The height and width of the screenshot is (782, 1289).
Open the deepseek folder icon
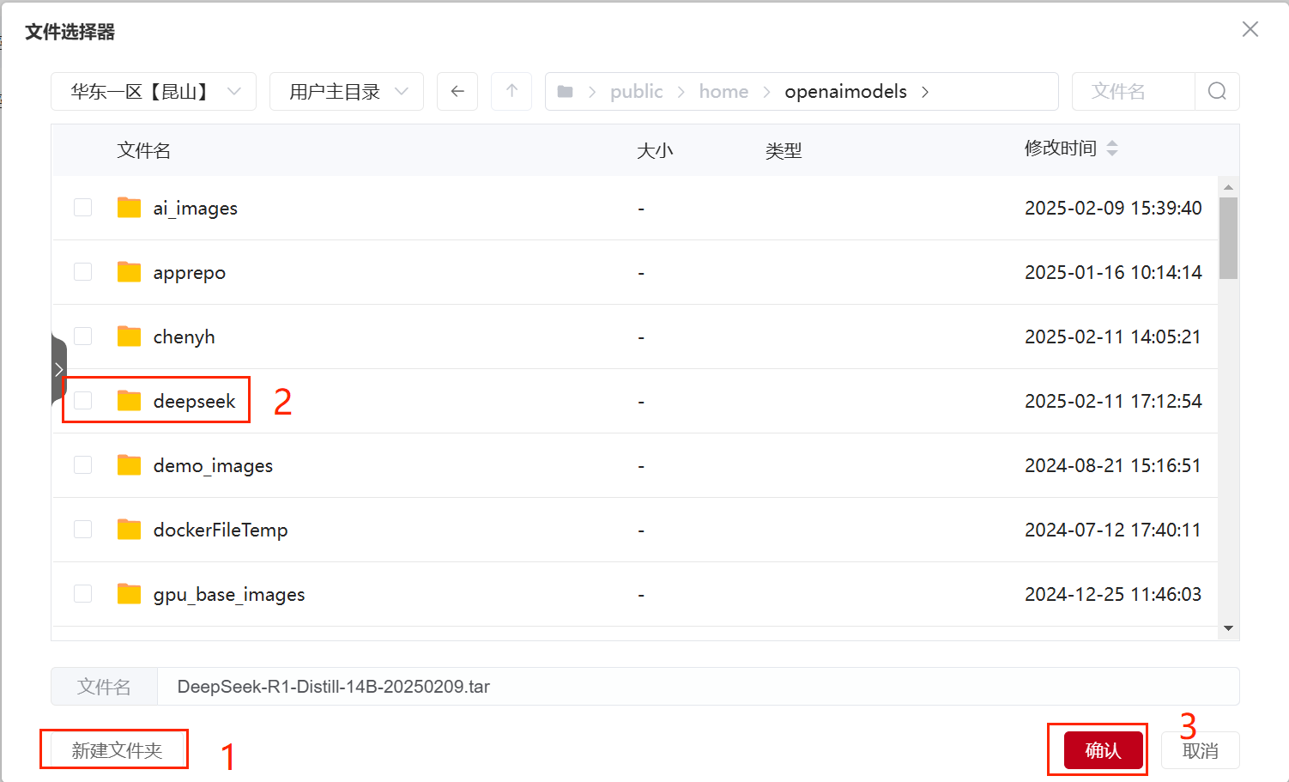[129, 401]
